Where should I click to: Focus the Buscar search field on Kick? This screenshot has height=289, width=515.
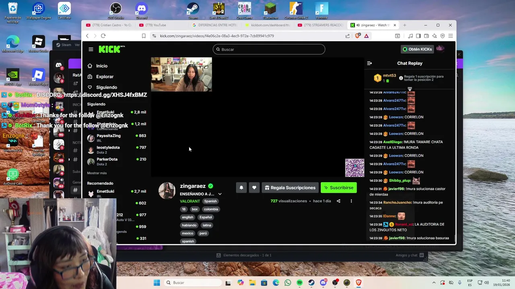(269, 49)
